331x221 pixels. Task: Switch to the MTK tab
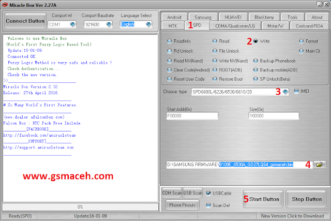(173, 26)
